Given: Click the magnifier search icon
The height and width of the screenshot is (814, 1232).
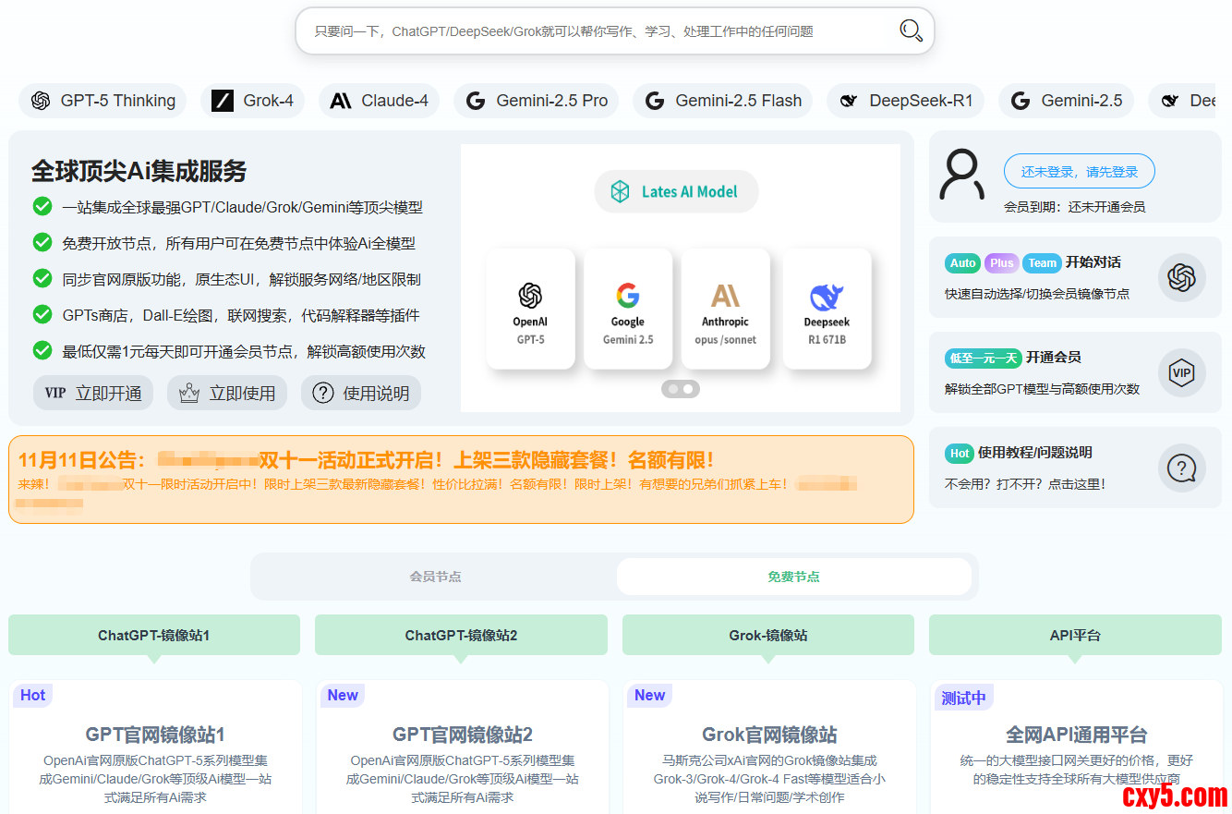Looking at the screenshot, I should point(911,31).
